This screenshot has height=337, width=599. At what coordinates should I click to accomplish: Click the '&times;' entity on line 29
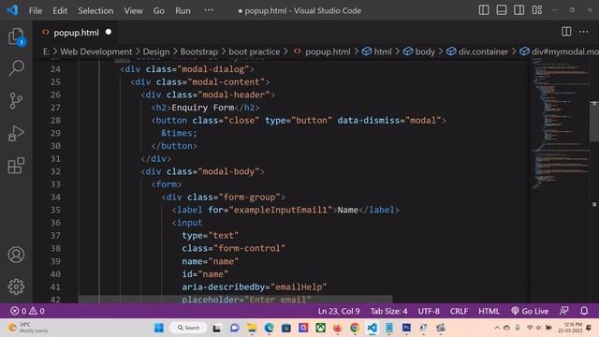click(x=179, y=133)
